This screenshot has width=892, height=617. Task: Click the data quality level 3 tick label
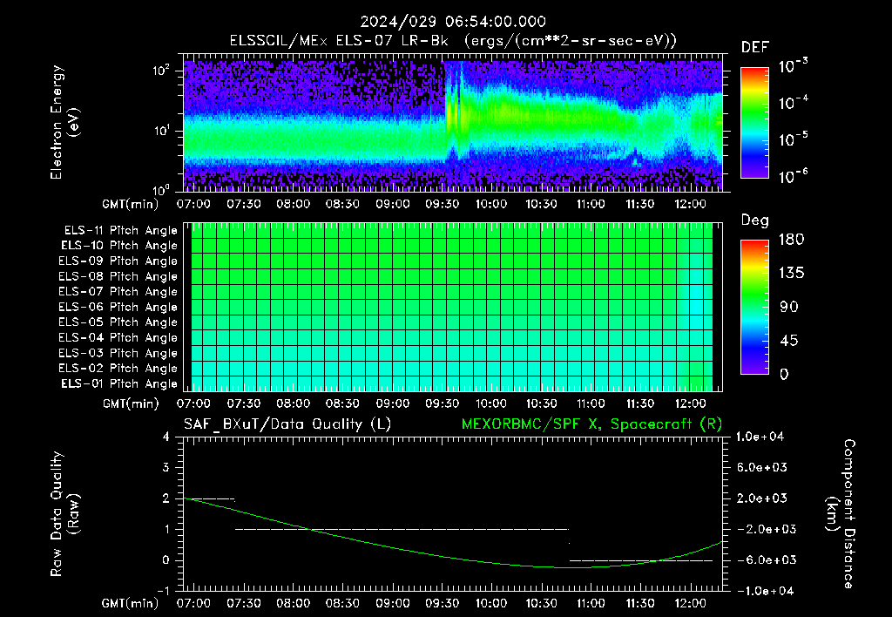click(x=166, y=467)
